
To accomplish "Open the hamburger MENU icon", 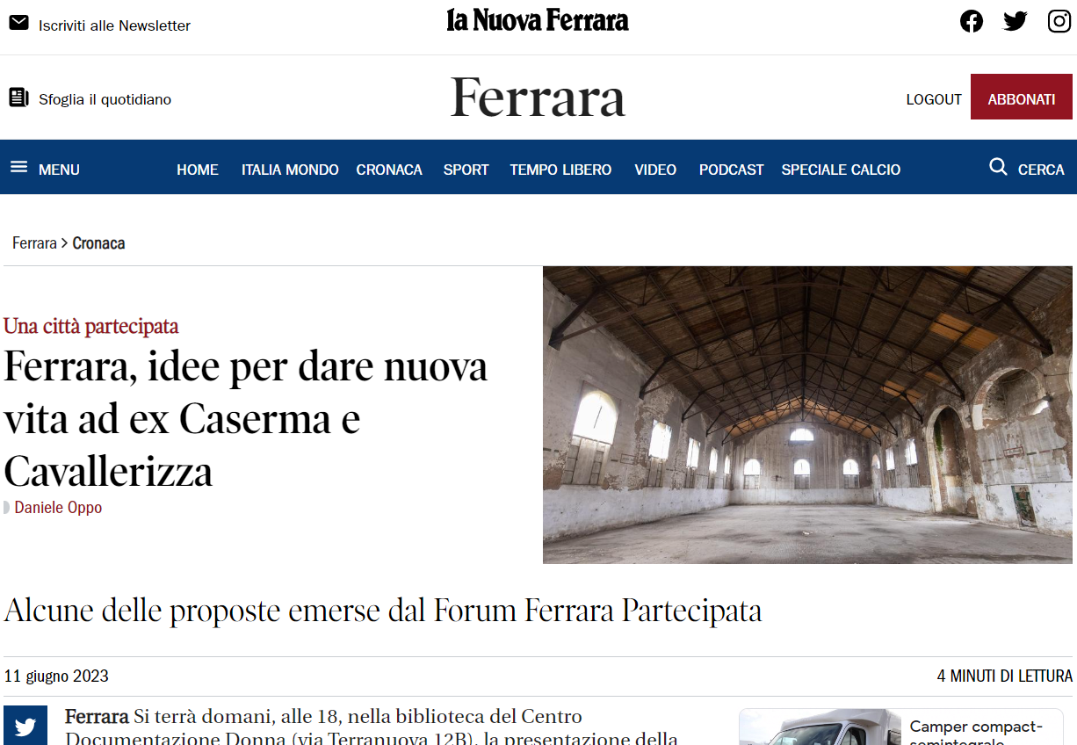I will coord(19,167).
